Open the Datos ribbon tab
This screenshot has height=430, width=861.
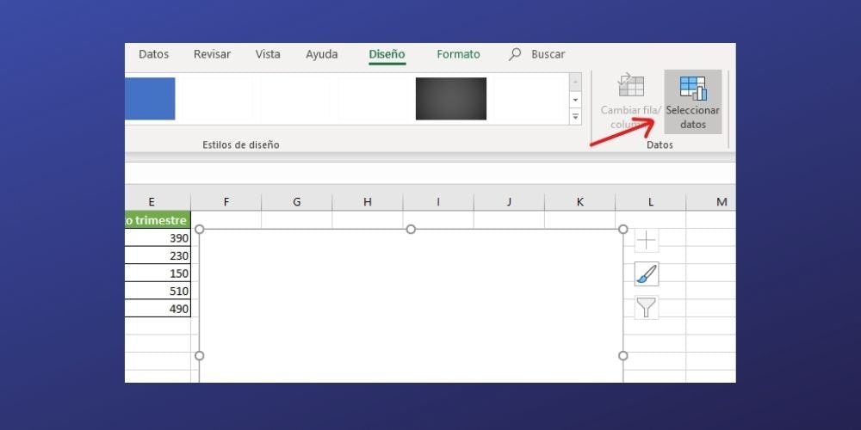tap(154, 54)
